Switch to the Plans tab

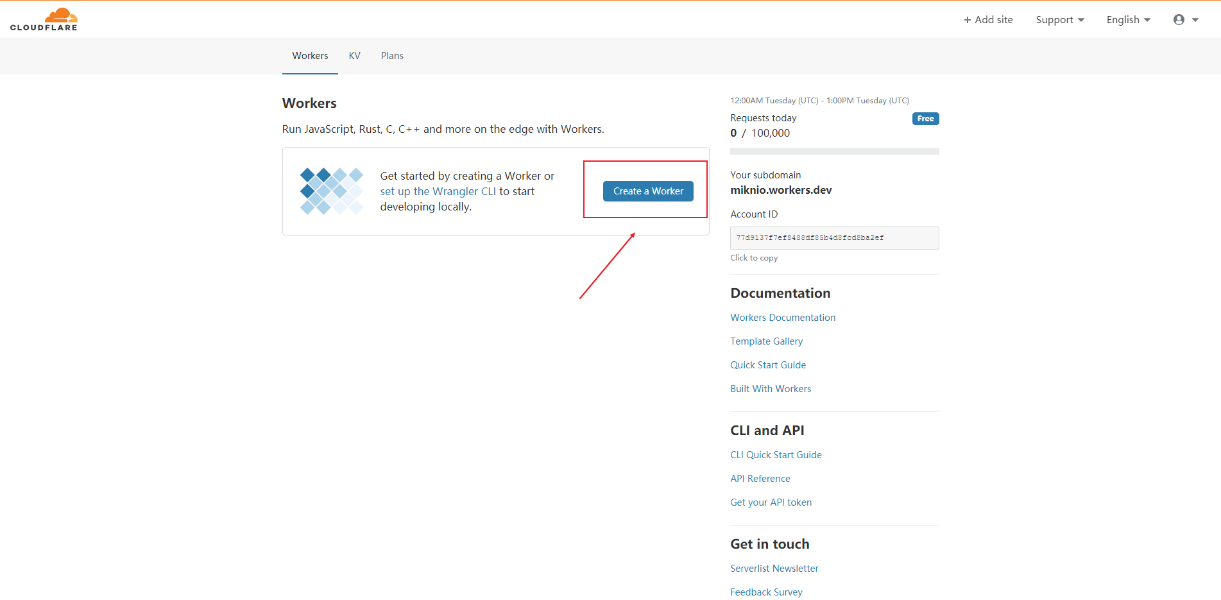(x=392, y=56)
